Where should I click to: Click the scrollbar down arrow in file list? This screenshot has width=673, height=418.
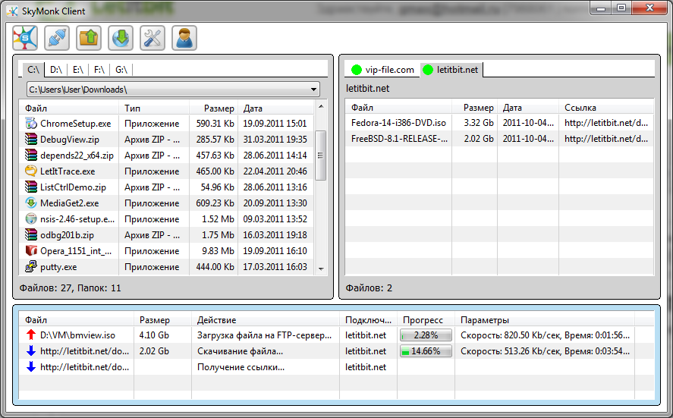[x=321, y=269]
